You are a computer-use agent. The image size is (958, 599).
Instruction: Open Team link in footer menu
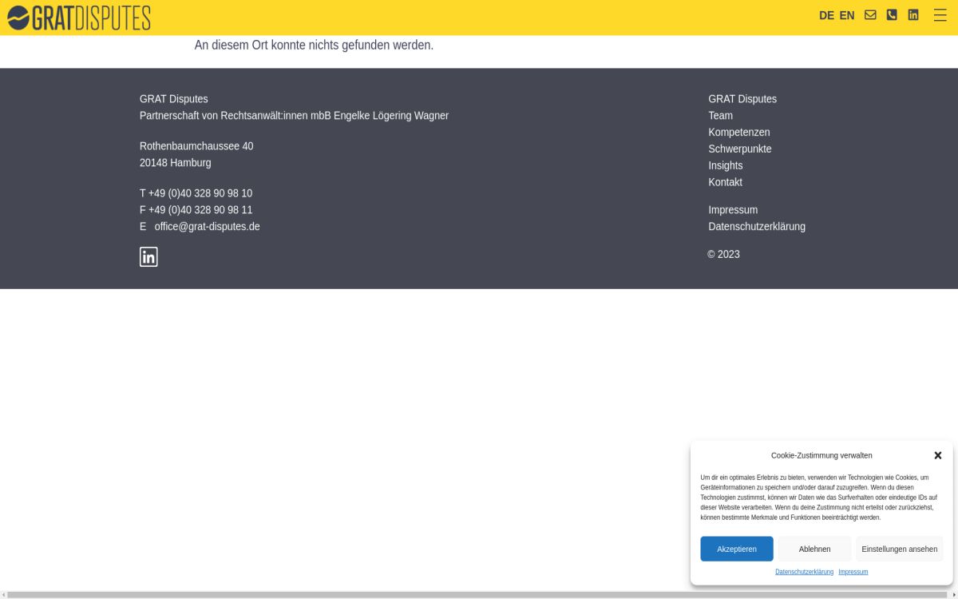coord(720,116)
